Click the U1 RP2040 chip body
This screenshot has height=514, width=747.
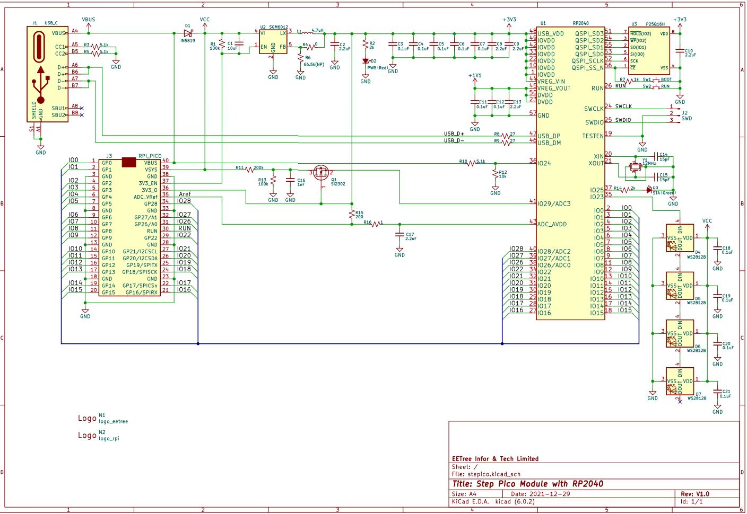pyautogui.click(x=570, y=173)
